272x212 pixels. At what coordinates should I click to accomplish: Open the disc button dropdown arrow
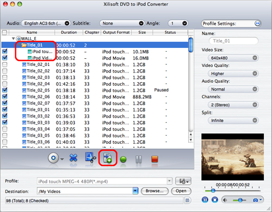coord(62,159)
